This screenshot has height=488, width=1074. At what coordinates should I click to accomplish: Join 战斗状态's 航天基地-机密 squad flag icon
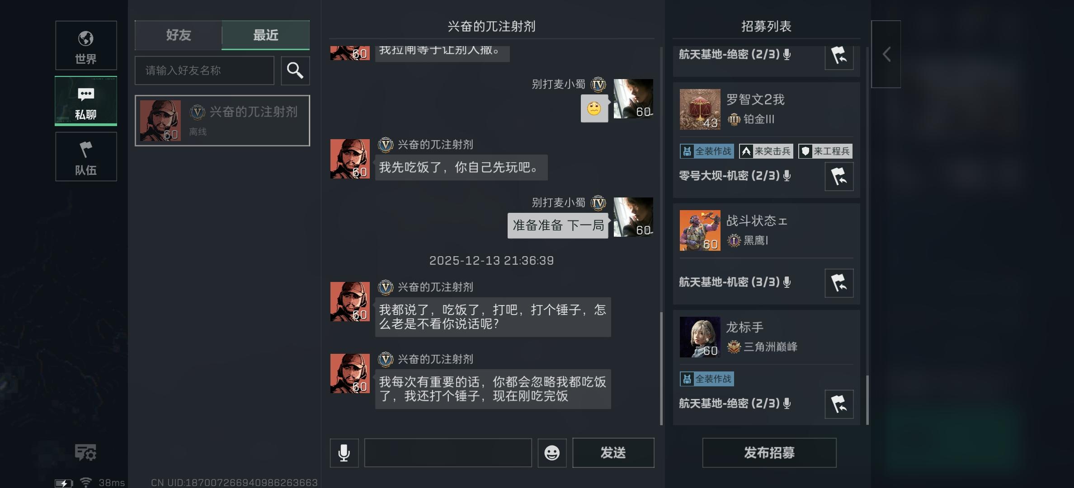pyautogui.click(x=839, y=283)
